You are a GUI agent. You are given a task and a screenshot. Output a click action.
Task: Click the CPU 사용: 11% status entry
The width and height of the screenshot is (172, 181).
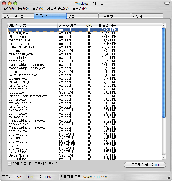[x=40, y=177]
